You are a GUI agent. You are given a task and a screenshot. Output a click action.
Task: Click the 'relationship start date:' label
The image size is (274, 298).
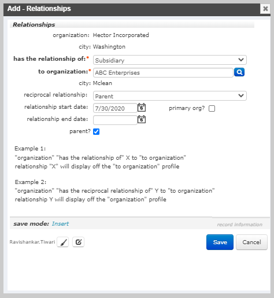(x=56, y=107)
